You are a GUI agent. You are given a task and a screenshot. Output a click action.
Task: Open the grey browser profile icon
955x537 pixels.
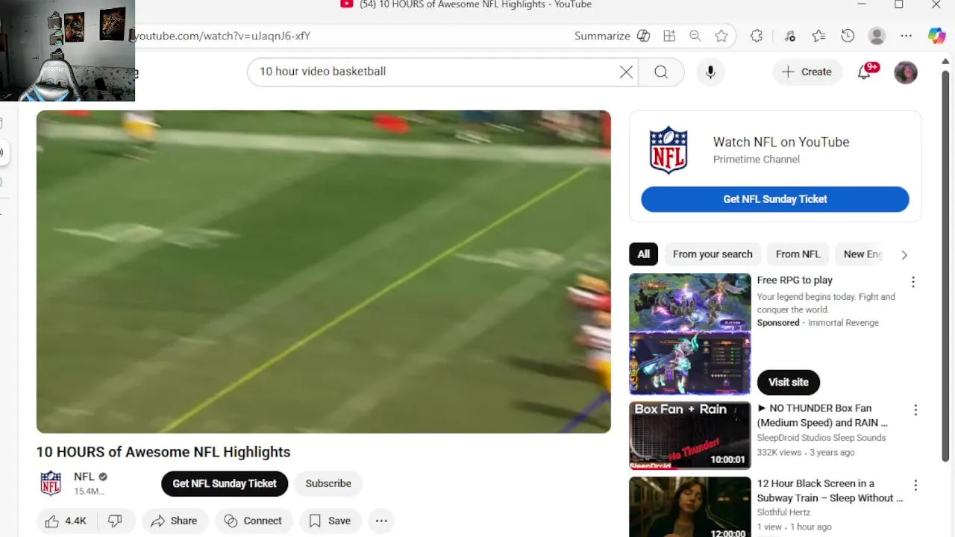[877, 36]
